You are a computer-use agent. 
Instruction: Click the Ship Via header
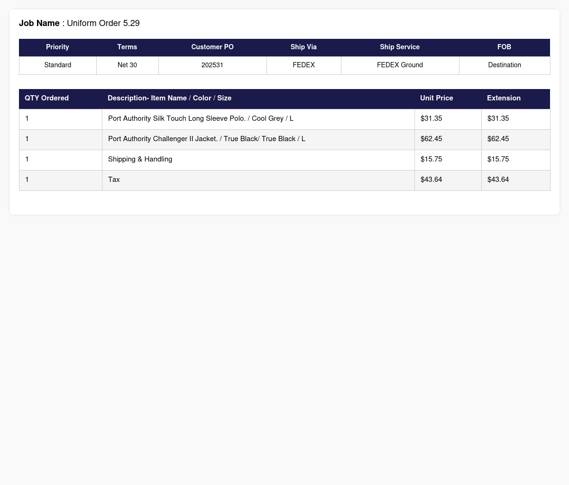pos(304,47)
